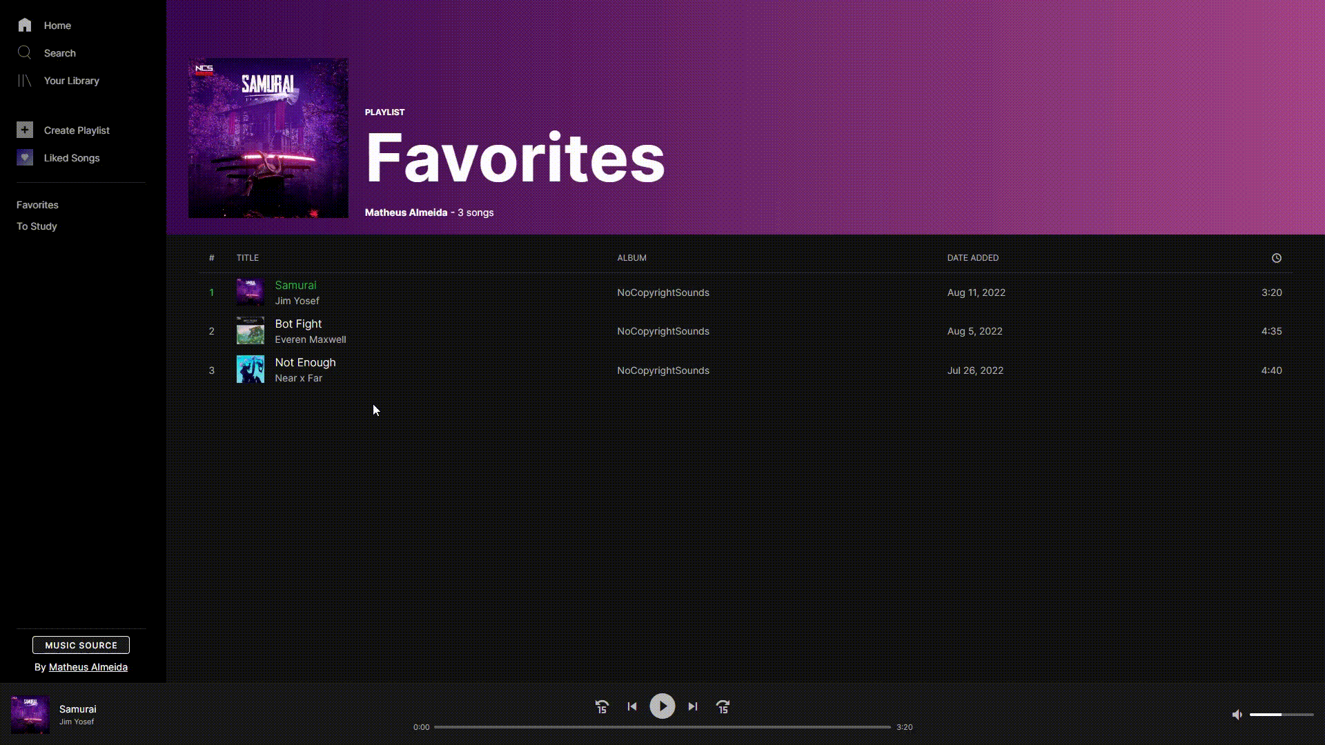The width and height of the screenshot is (1325, 745).
Task: Open To Study playlist in sidebar
Action: (37, 226)
